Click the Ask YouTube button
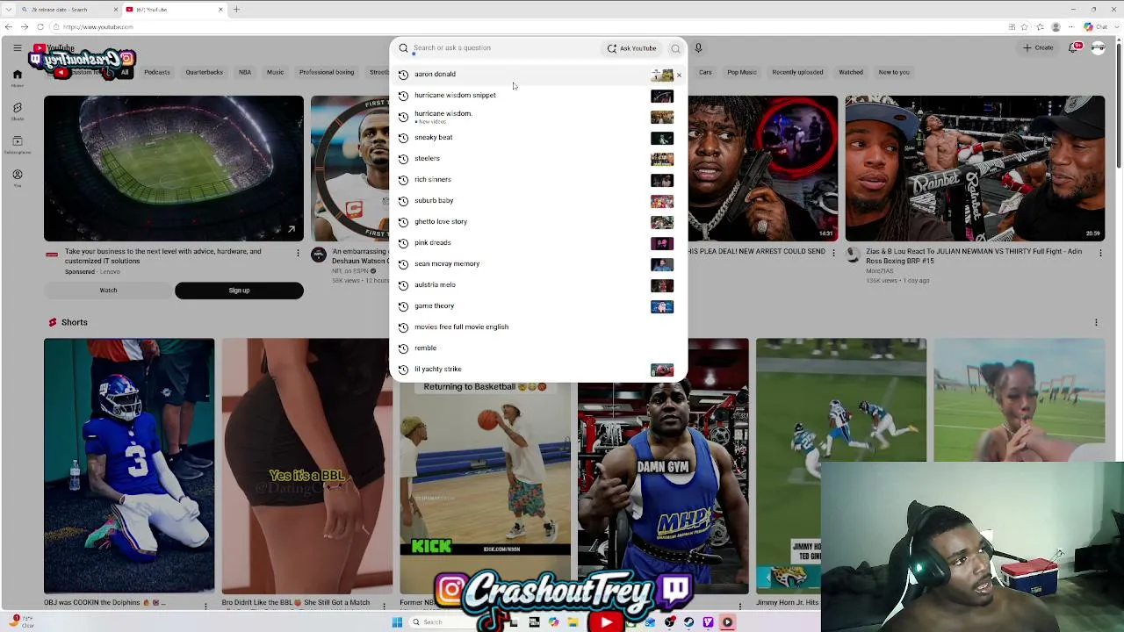 click(631, 48)
